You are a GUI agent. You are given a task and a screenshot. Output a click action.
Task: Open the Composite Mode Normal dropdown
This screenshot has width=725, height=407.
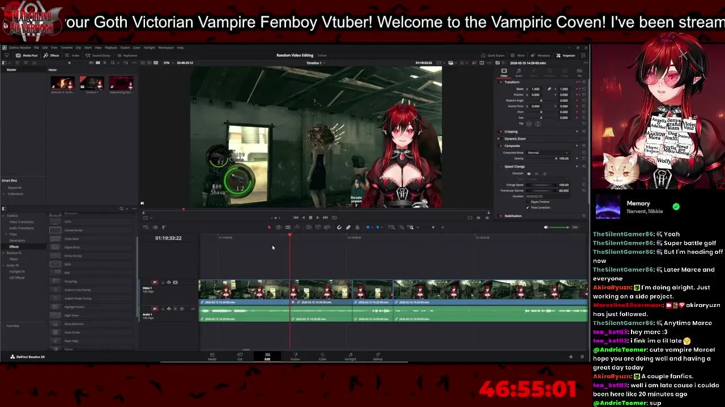point(548,153)
